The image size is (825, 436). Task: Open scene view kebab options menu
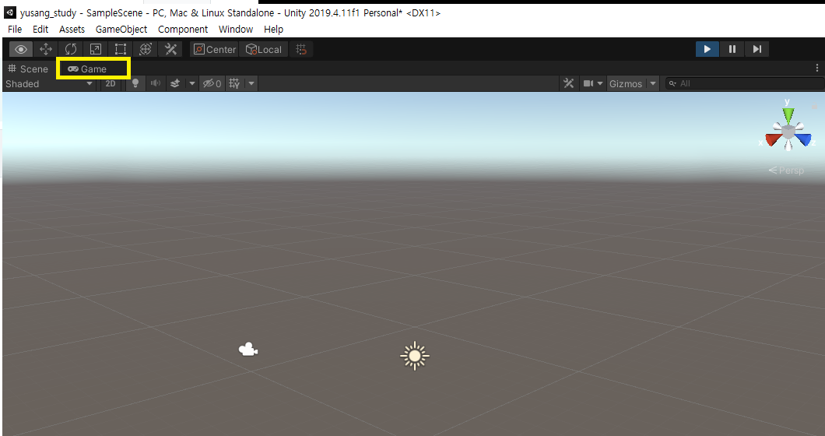tap(816, 68)
